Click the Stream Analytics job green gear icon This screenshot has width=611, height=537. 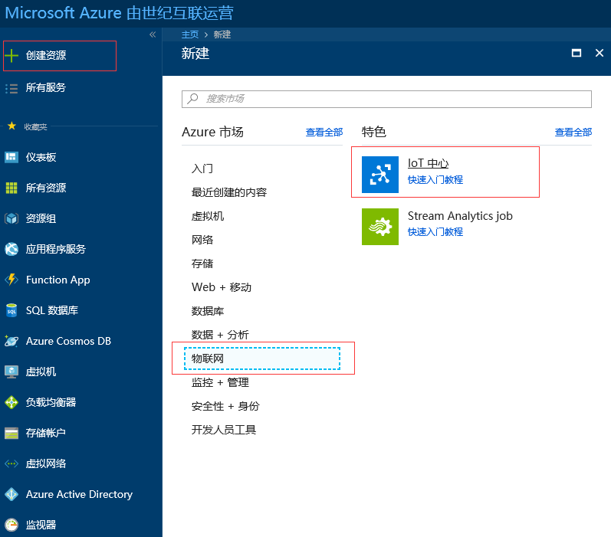(380, 227)
